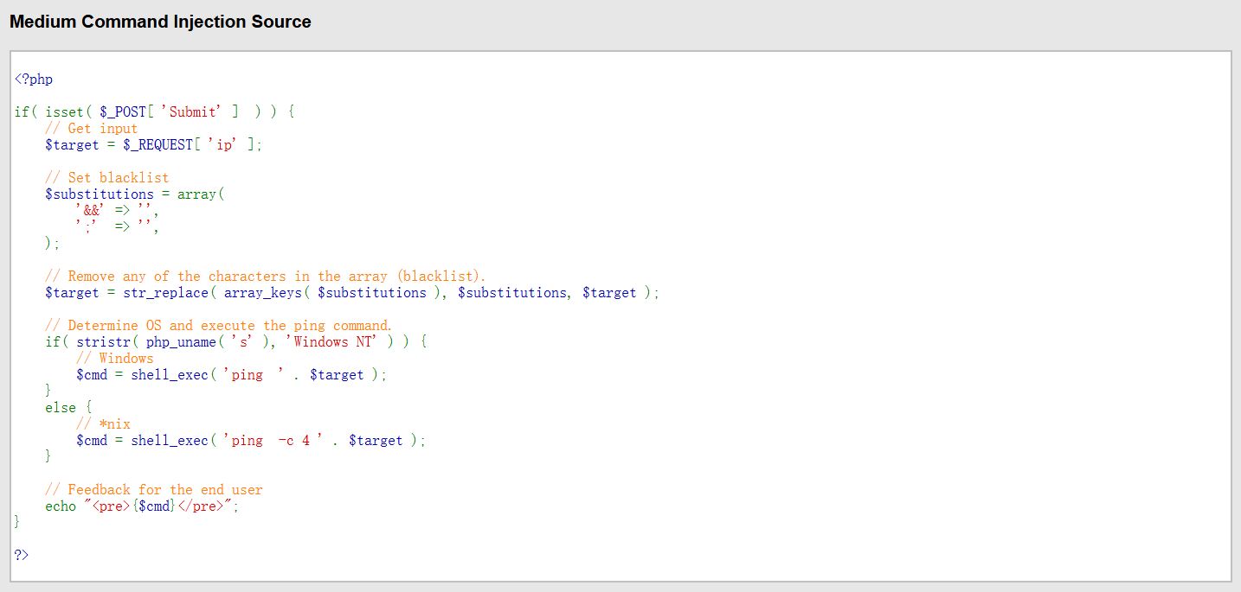Click the *nix comment line
This screenshot has height=592, width=1241.
pos(103,424)
